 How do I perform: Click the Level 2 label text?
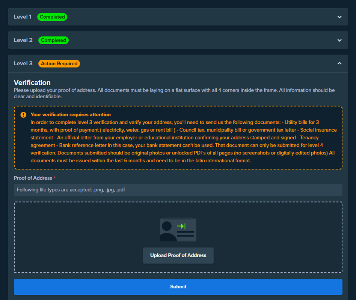23,40
